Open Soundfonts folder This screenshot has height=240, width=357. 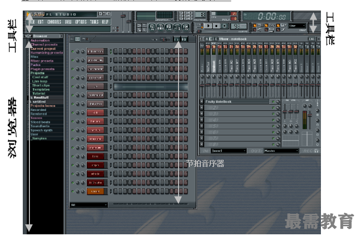pyautogui.click(x=40, y=126)
